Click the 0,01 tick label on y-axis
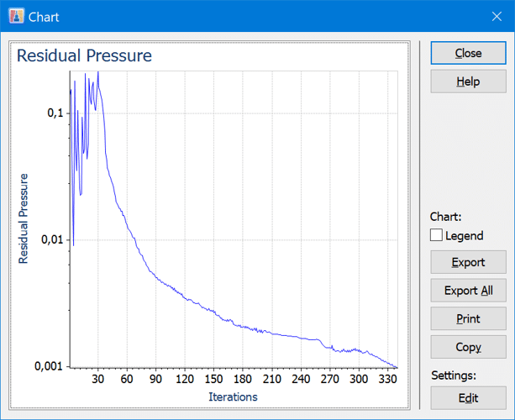The image size is (515, 420). pos(52,239)
